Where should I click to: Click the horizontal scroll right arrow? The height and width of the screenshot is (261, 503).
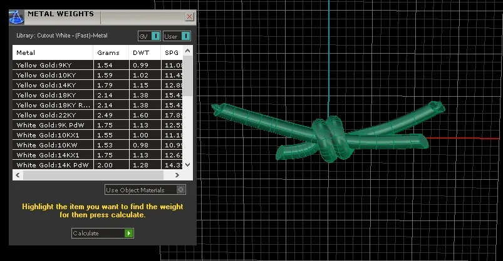(177, 175)
